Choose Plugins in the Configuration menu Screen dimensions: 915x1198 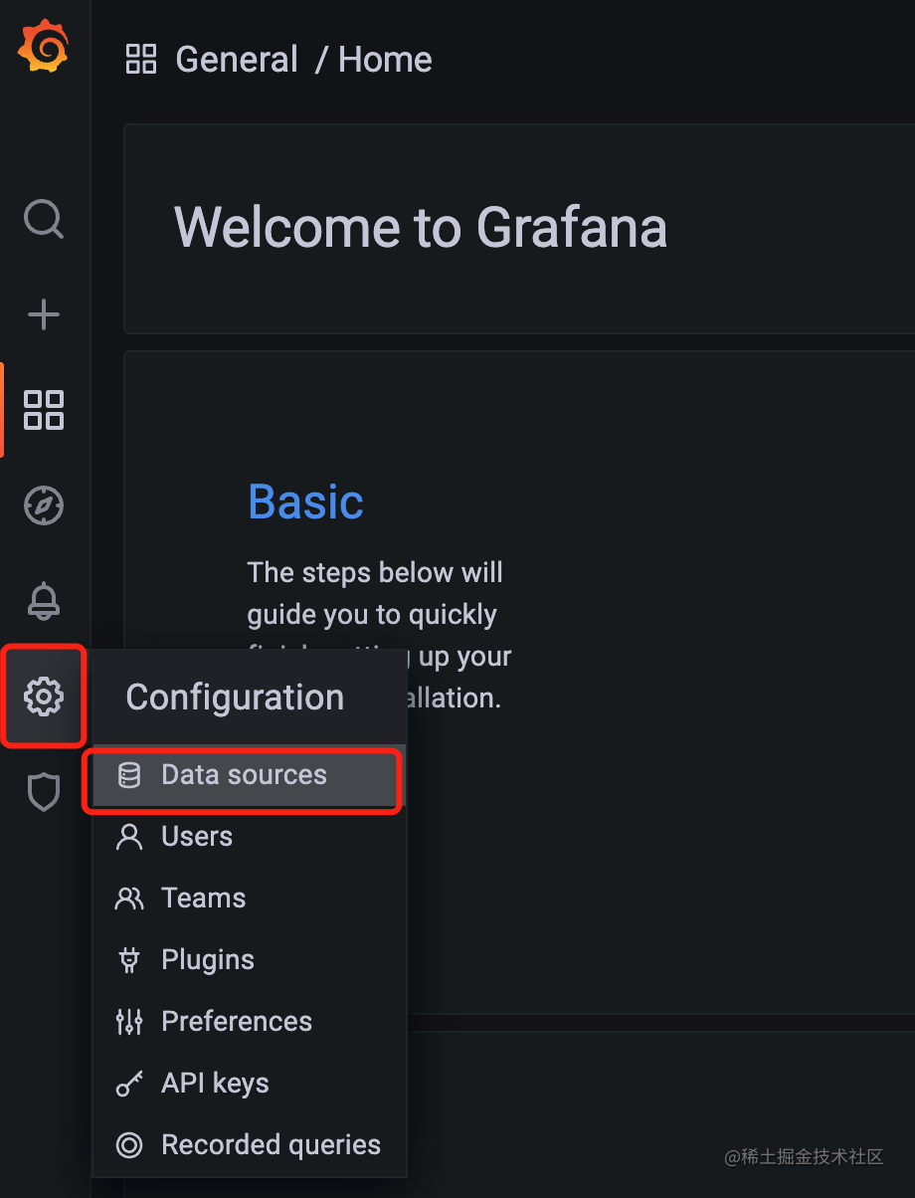tap(249, 960)
